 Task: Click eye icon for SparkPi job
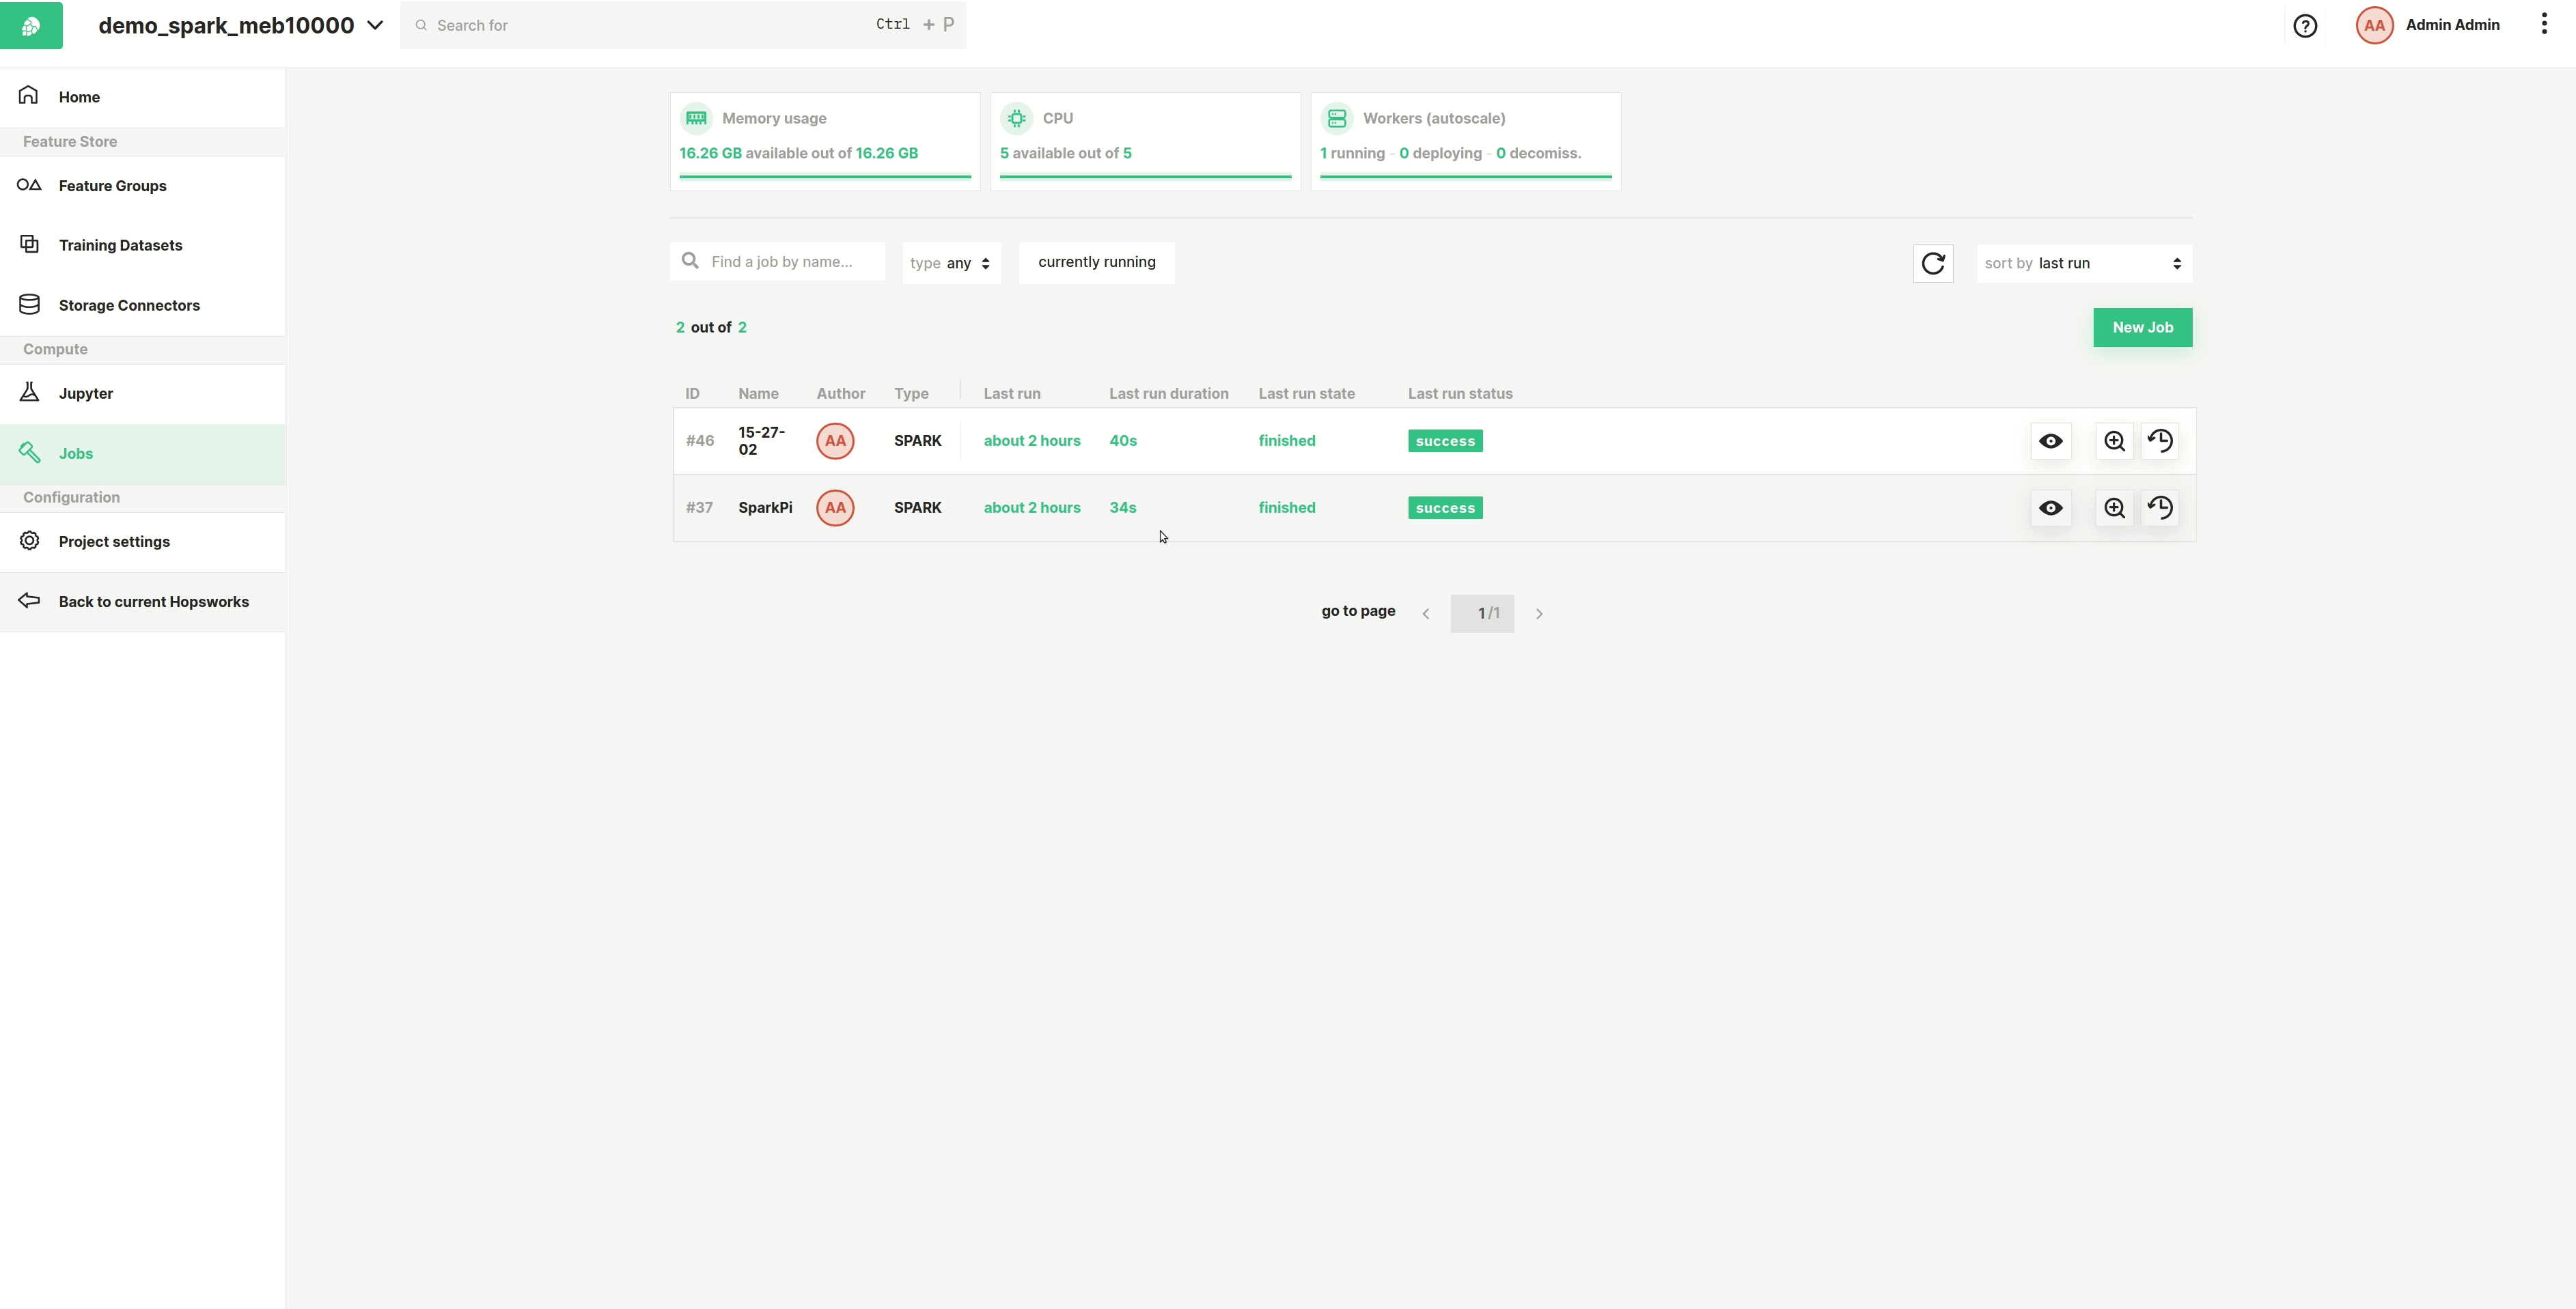pos(2050,507)
